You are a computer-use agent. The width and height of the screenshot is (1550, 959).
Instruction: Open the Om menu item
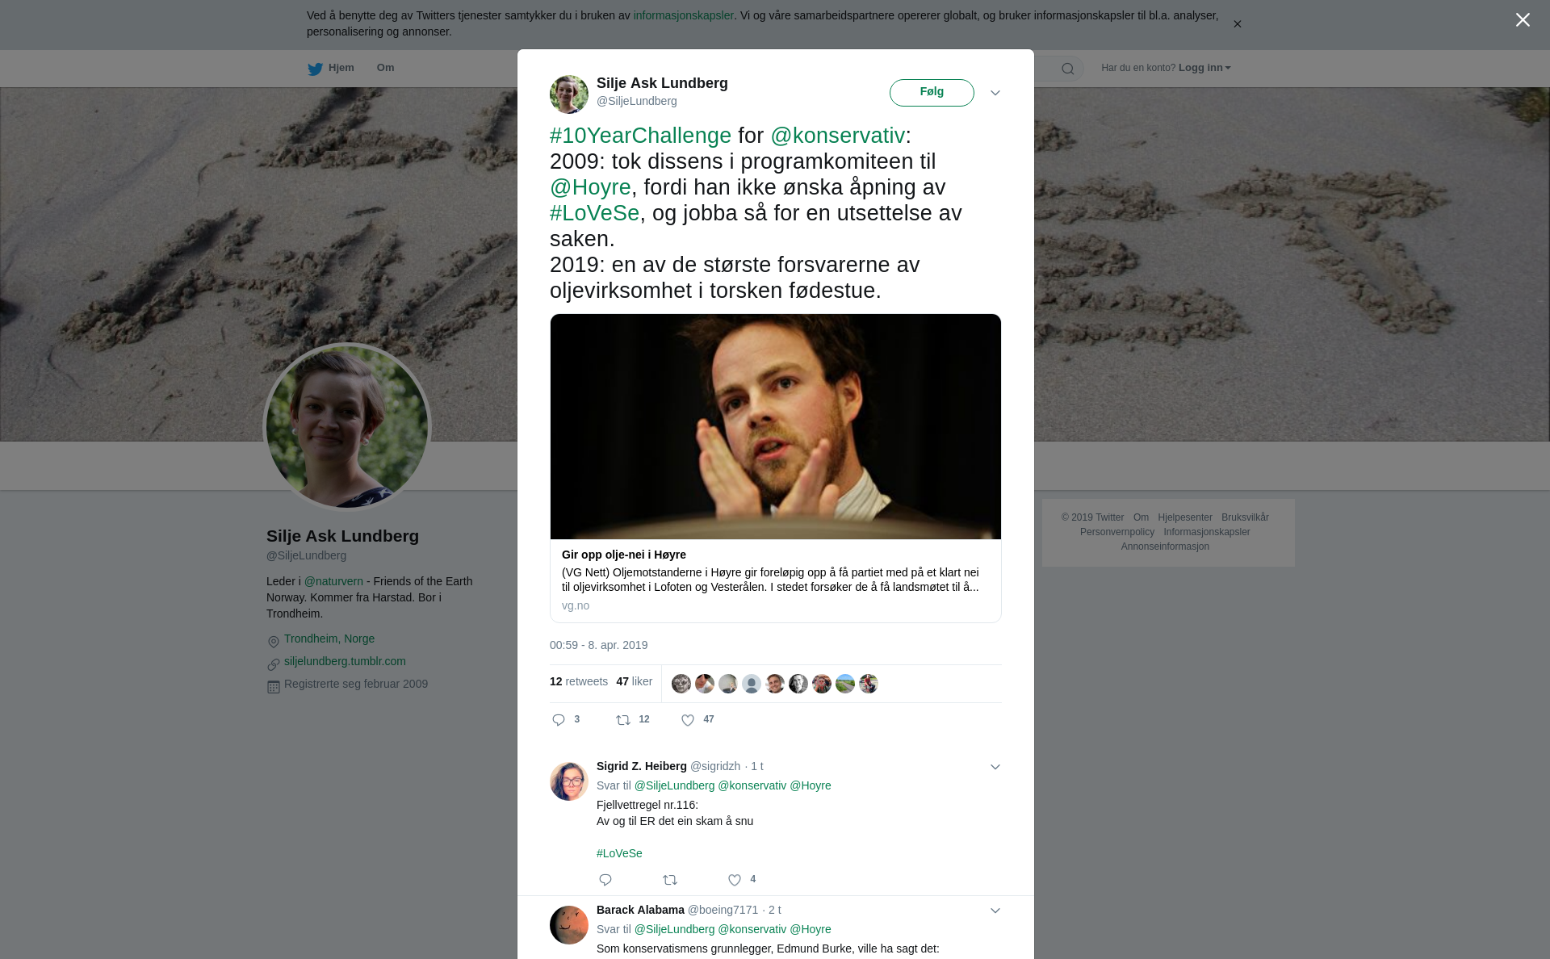click(x=385, y=68)
